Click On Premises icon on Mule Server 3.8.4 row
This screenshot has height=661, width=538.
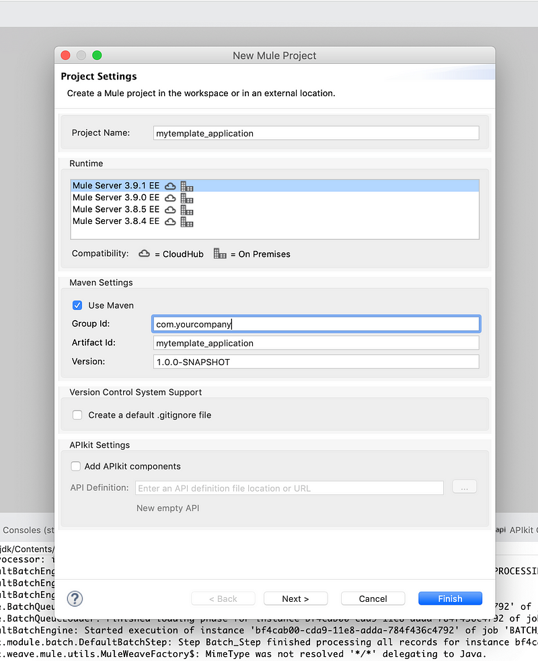point(187,221)
